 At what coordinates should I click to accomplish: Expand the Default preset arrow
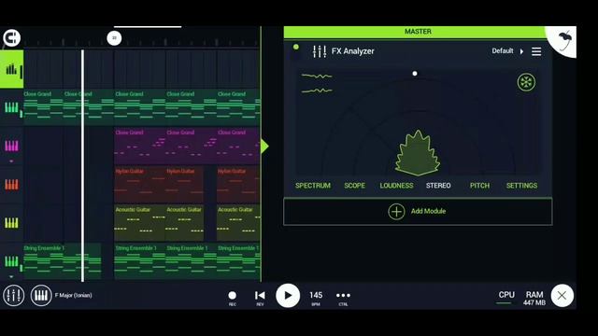(x=521, y=51)
